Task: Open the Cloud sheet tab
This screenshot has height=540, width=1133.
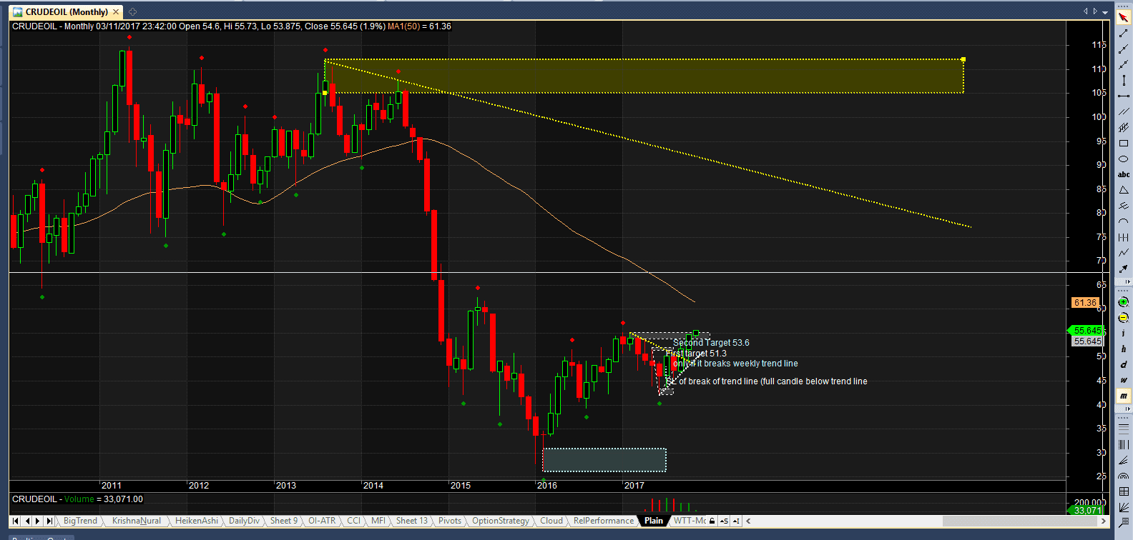Action: pyautogui.click(x=551, y=521)
